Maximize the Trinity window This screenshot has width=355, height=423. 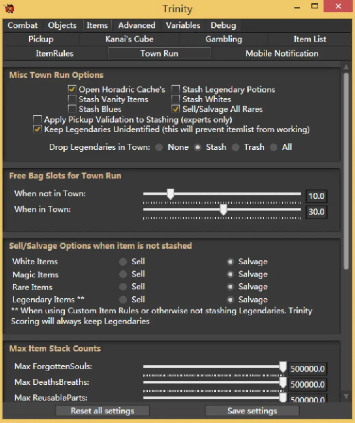point(315,7)
